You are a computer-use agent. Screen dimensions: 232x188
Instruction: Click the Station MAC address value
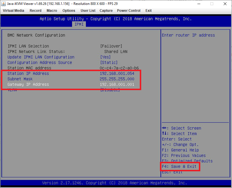pyautogui.click(x=119, y=68)
